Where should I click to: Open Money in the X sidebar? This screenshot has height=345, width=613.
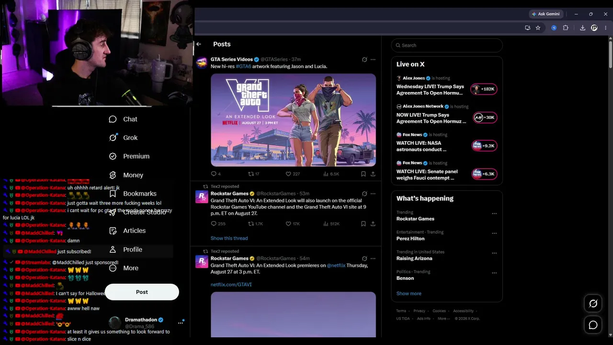(x=126, y=175)
